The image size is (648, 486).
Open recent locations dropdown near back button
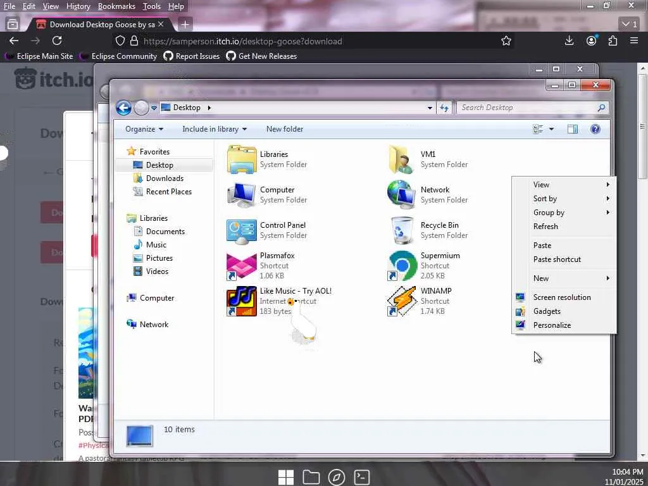click(x=154, y=108)
